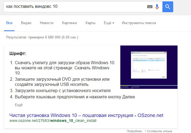Switch to the Видео tab

26,23
